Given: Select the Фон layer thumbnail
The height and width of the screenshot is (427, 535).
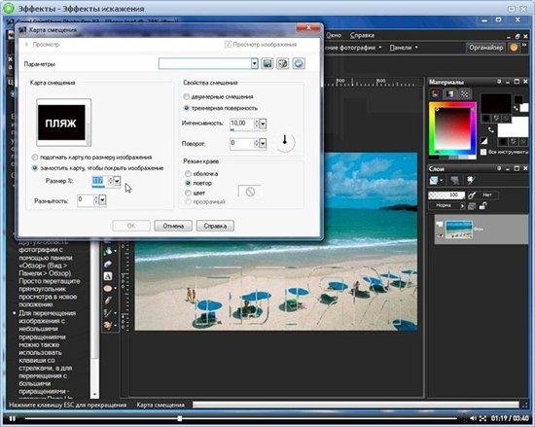Looking at the screenshot, I should click(x=459, y=230).
